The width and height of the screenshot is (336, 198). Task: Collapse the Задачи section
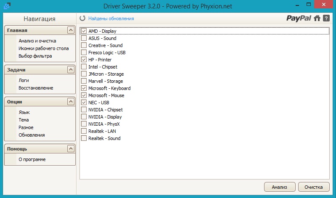(x=71, y=70)
